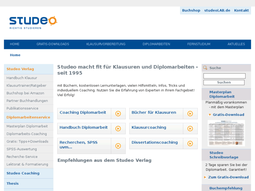Click orange arrow before Zum Gratis-Download

(205, 177)
